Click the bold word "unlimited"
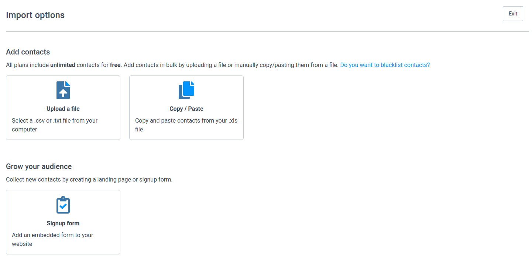The width and height of the screenshot is (532, 257). [x=62, y=65]
